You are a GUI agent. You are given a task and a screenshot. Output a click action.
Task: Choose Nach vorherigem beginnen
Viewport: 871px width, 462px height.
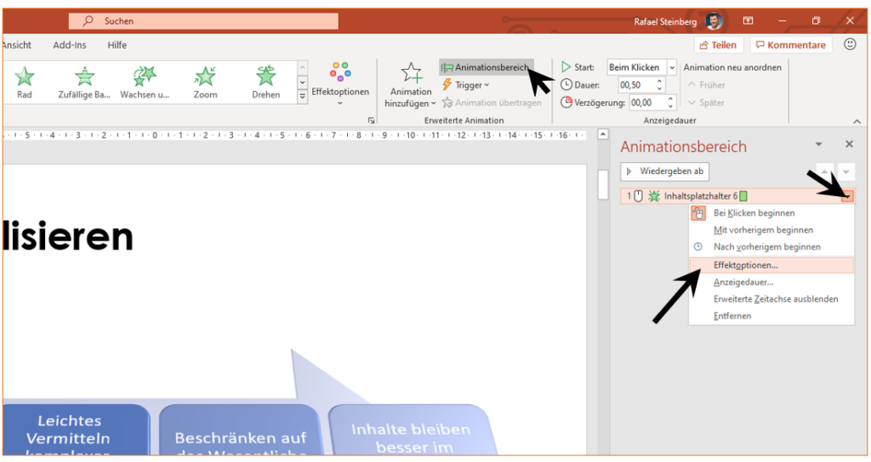(x=771, y=247)
